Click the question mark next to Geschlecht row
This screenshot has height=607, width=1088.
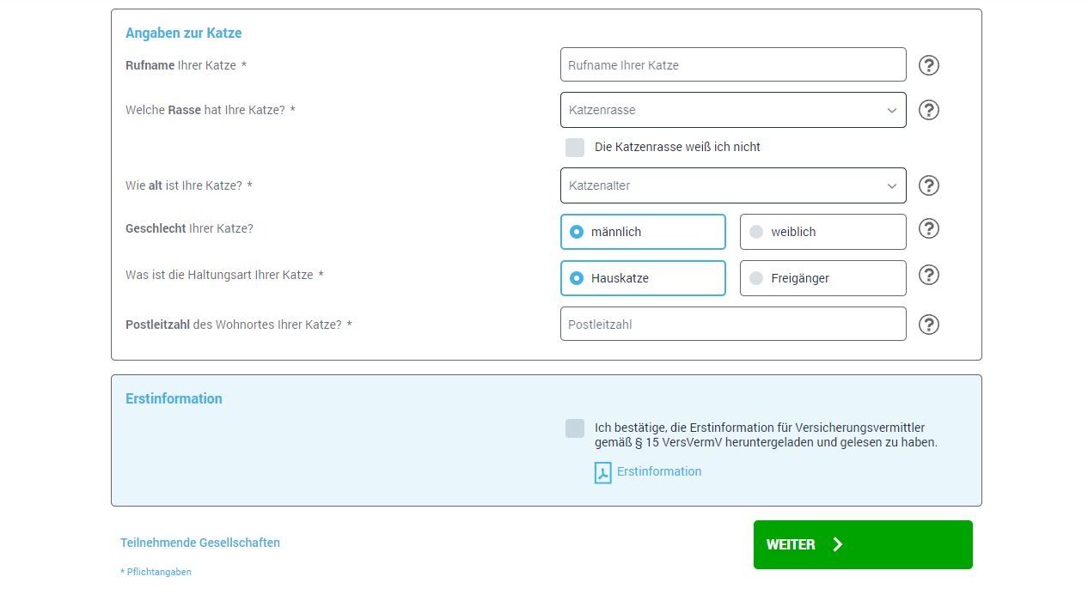928,228
